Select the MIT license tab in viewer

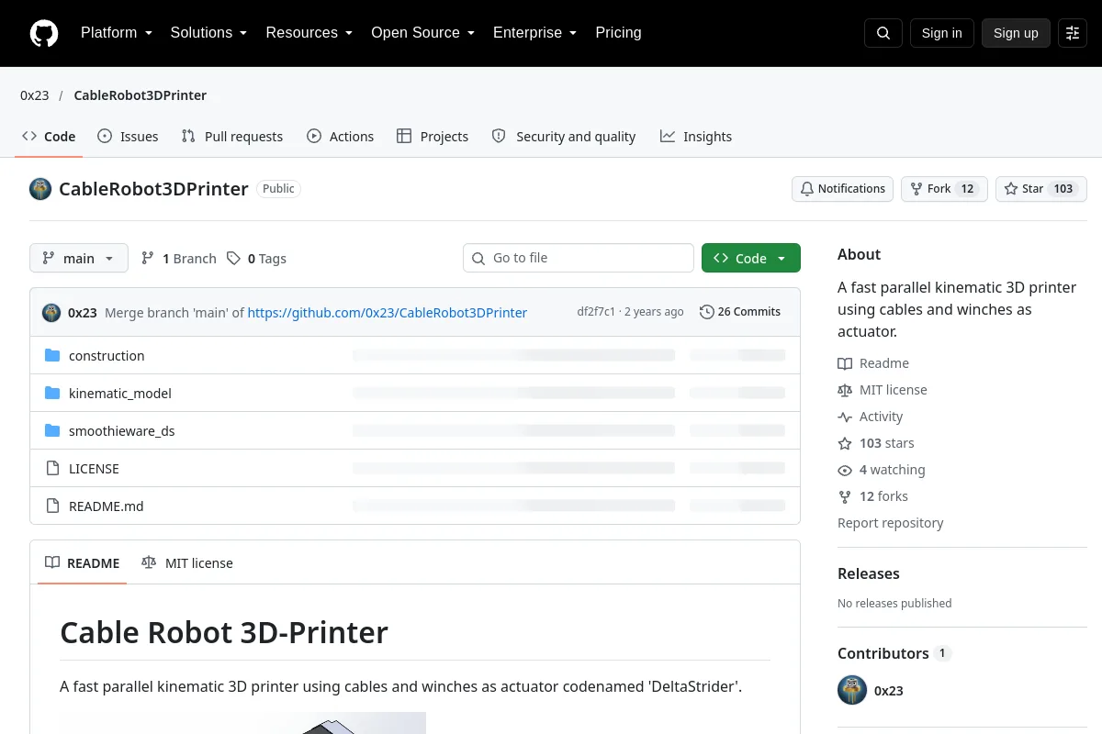coord(187,563)
